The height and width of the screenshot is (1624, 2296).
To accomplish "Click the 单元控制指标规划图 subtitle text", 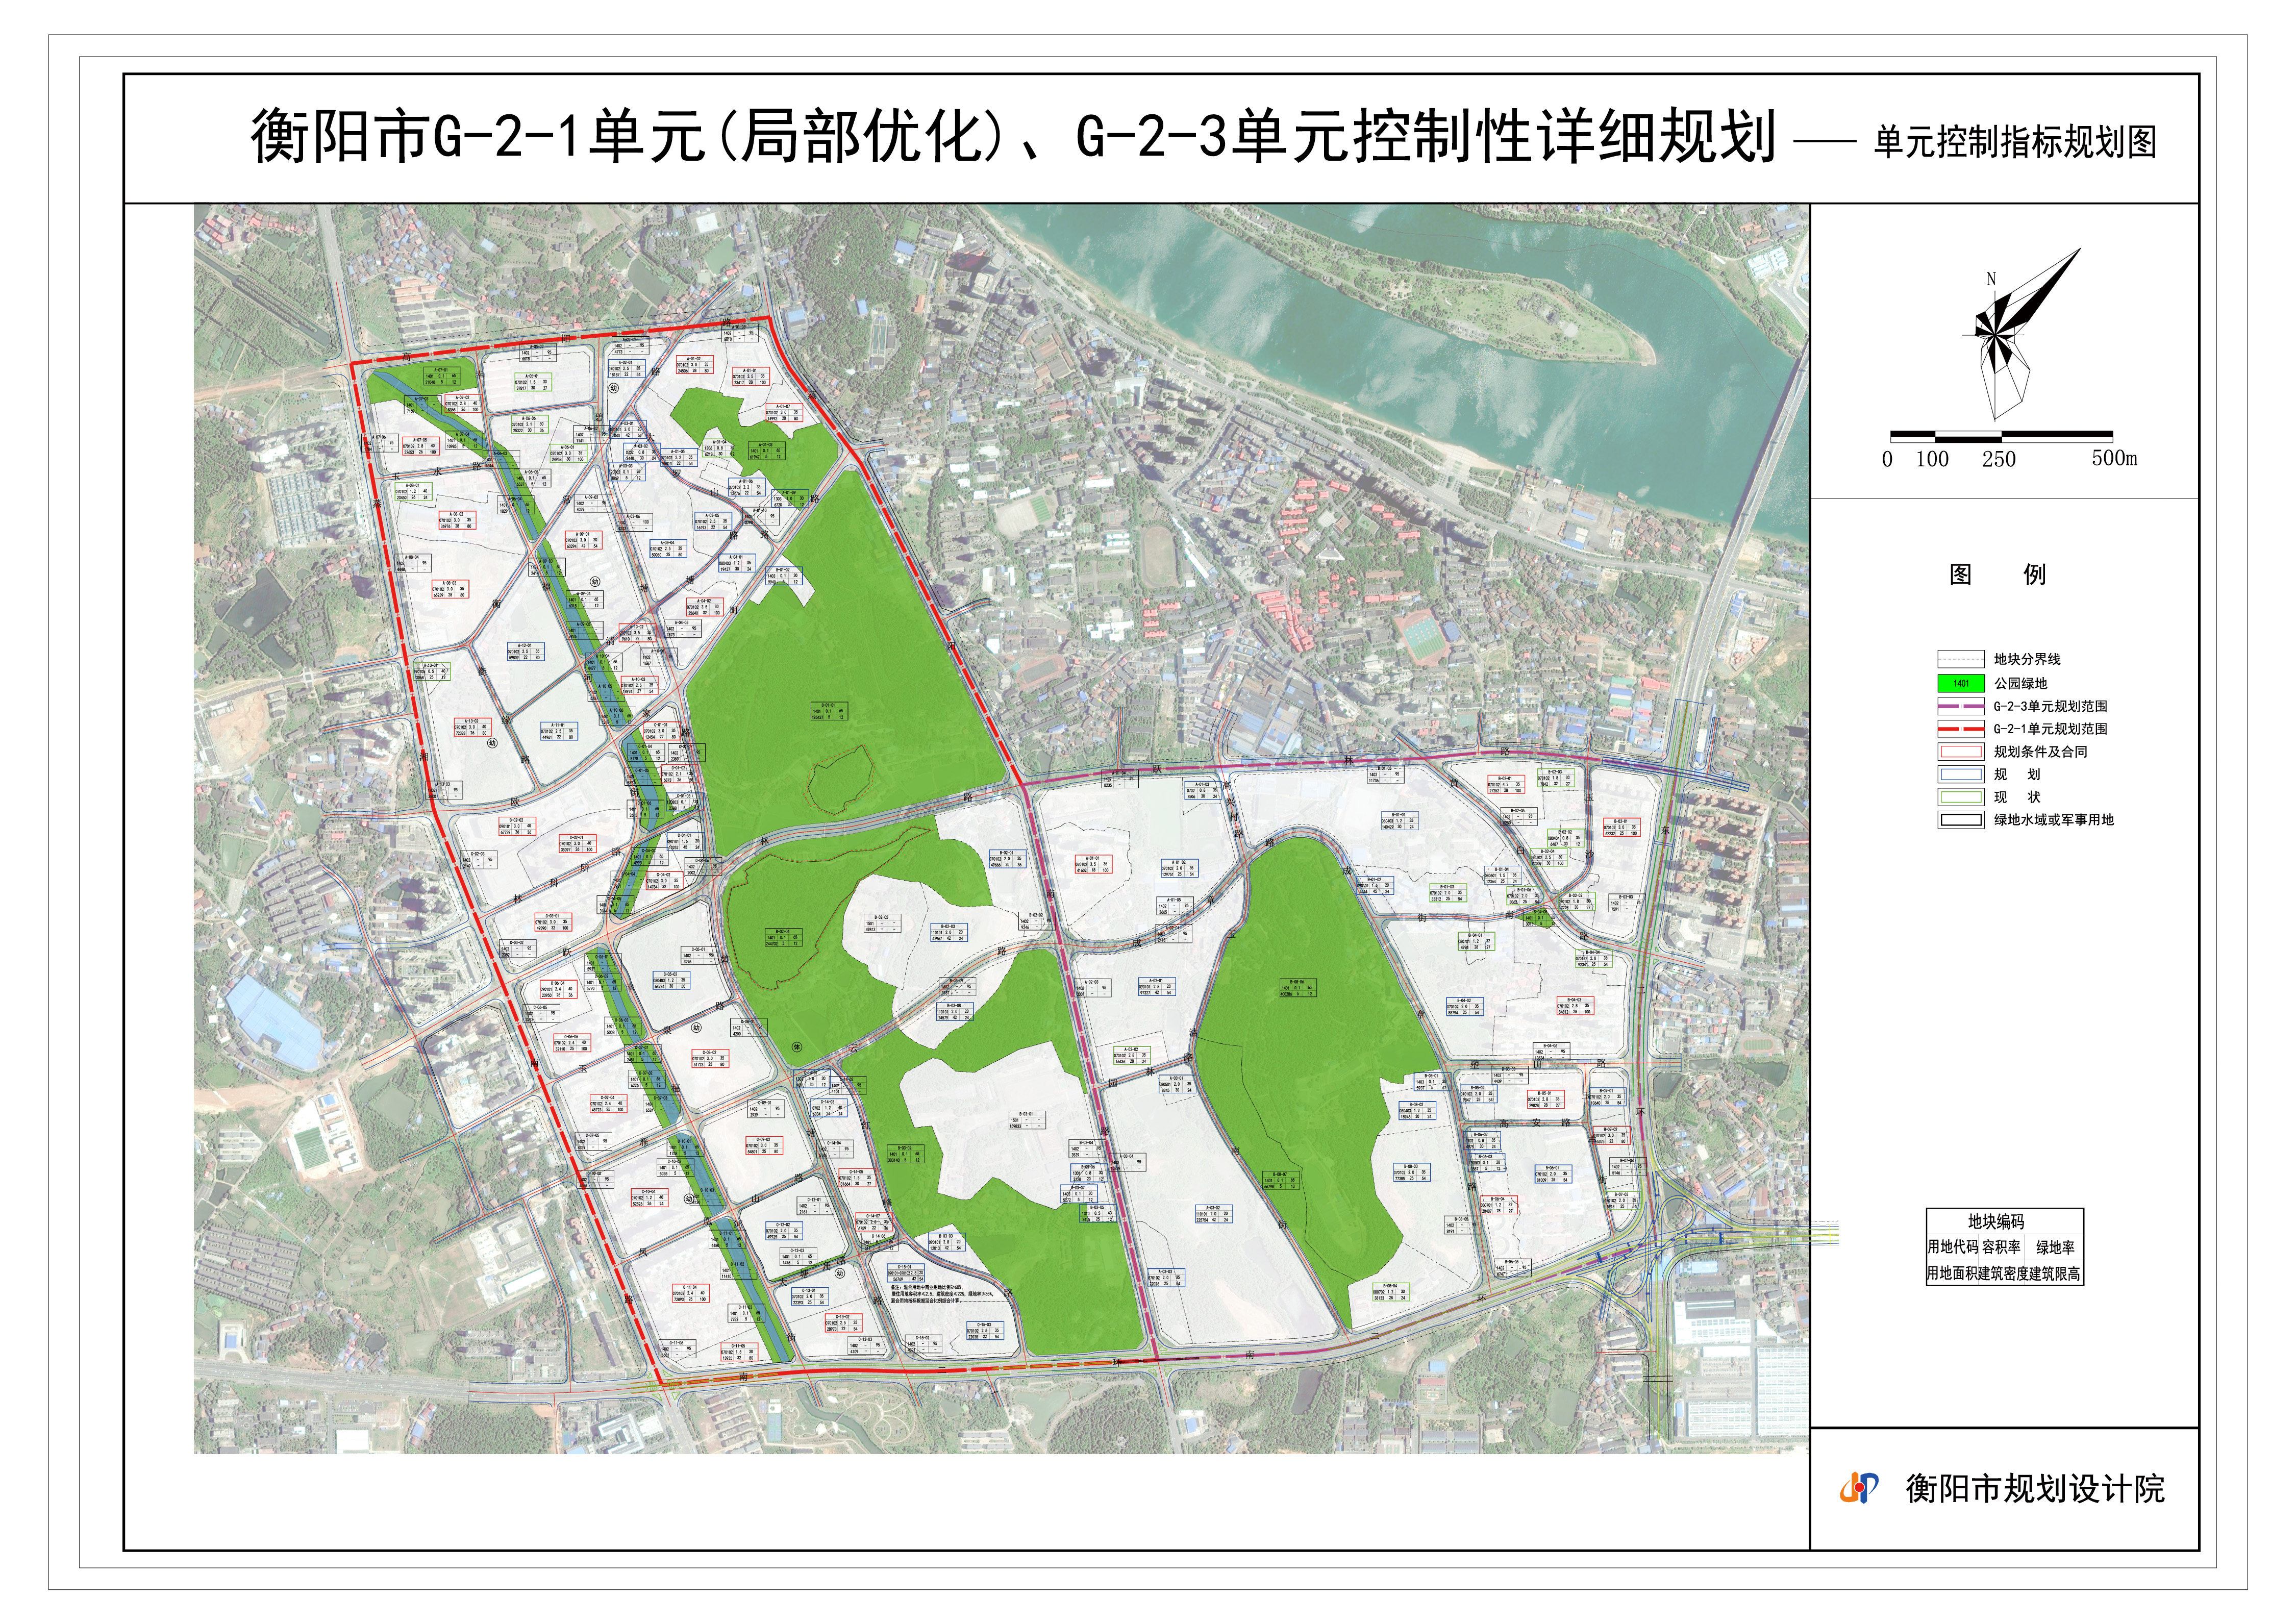I will click(2015, 142).
